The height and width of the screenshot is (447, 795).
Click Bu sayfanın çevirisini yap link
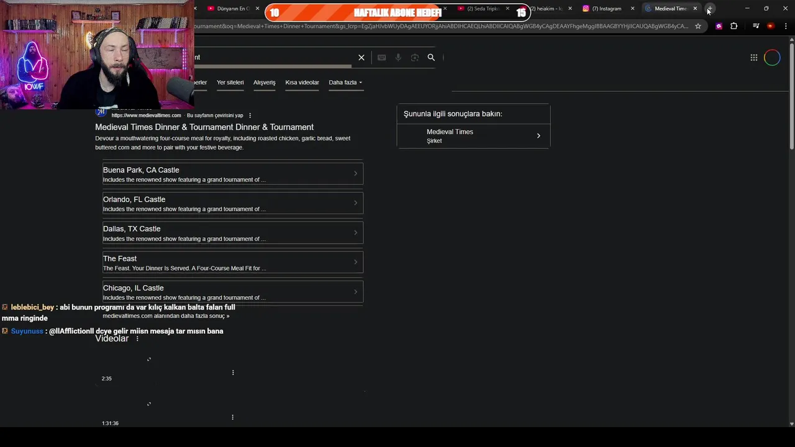215,115
